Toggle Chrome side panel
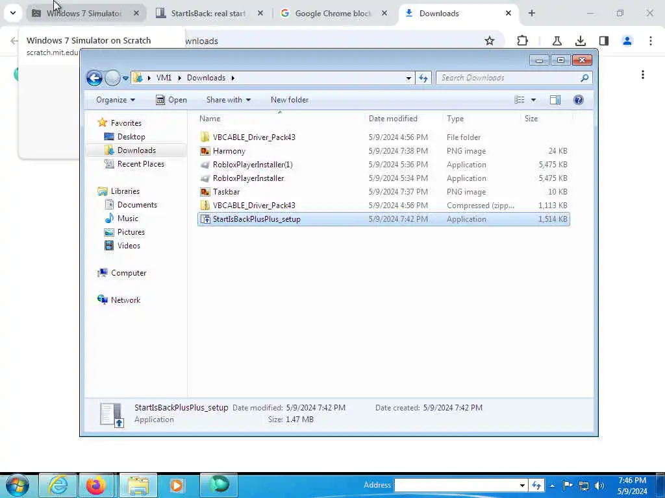Image resolution: width=665 pixels, height=498 pixels. (x=604, y=41)
